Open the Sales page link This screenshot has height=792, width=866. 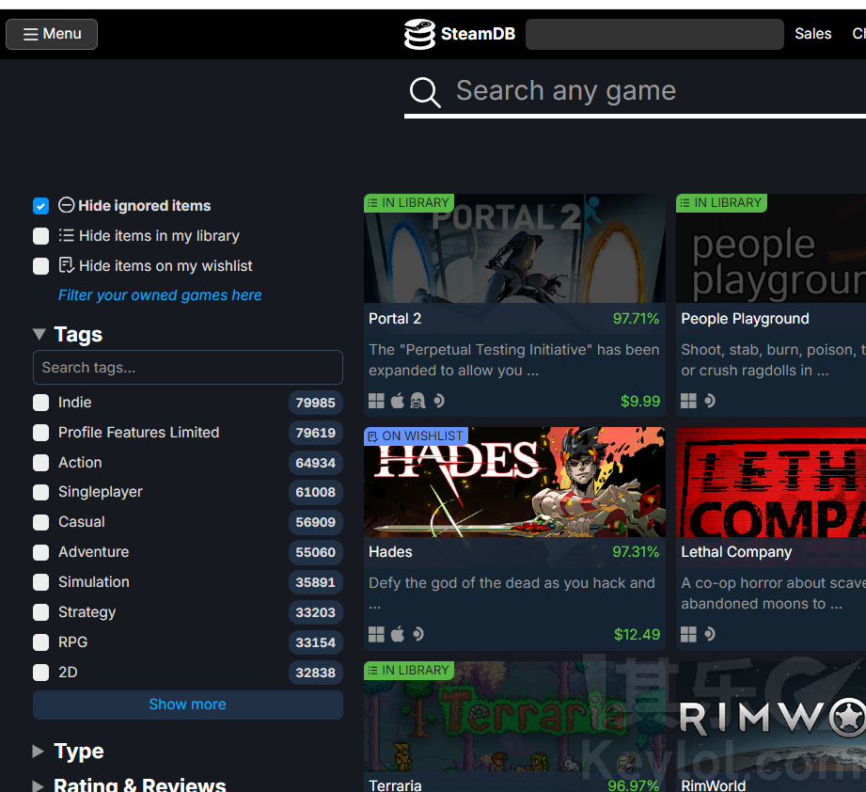point(813,34)
